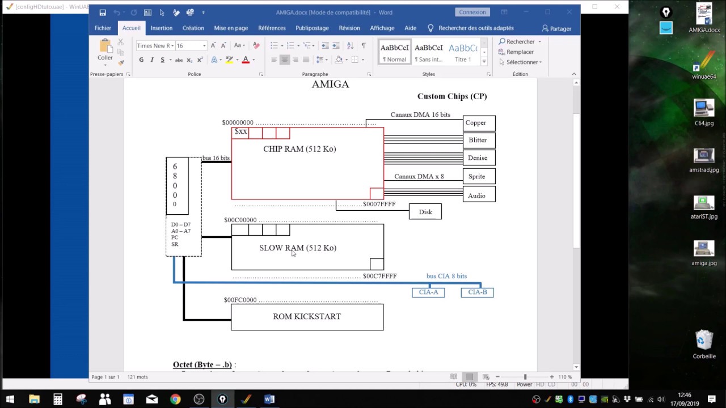This screenshot has height=408, width=726.
Task: Open the Fichier tab
Action: click(103, 28)
